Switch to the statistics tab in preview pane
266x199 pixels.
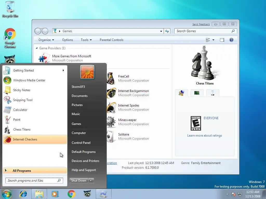(212, 93)
